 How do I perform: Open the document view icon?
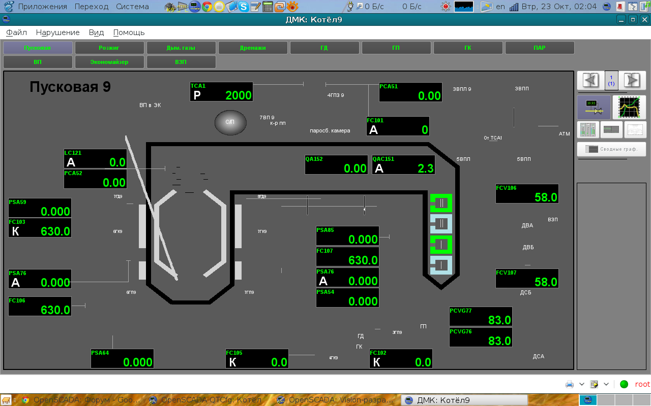point(634,129)
